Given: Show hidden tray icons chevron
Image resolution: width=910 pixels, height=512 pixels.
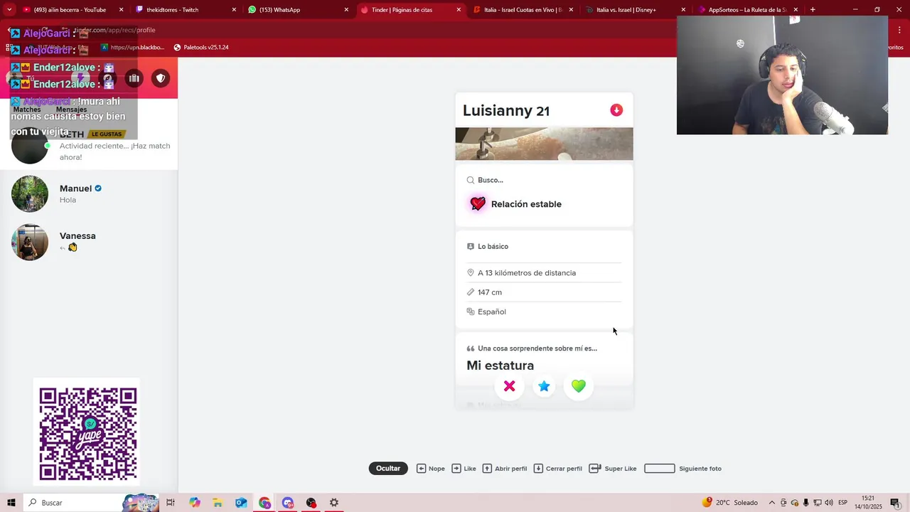Looking at the screenshot, I should pyautogui.click(x=772, y=503).
